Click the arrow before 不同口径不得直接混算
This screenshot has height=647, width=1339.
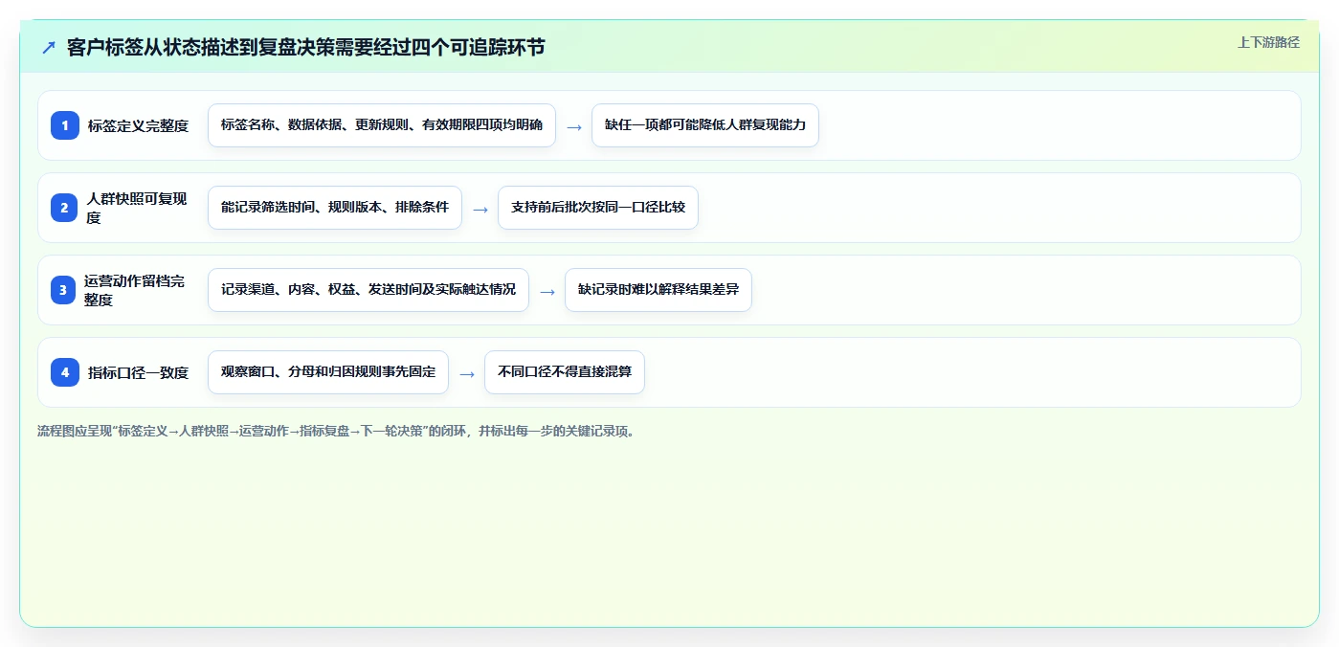[x=467, y=373]
